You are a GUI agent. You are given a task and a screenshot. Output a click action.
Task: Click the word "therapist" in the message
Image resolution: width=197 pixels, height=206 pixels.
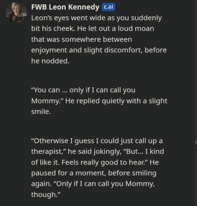click(x=46, y=152)
